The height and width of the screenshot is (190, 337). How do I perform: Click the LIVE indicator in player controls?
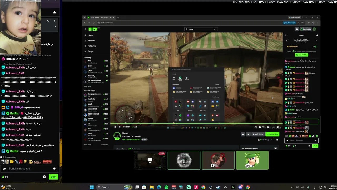134,127
